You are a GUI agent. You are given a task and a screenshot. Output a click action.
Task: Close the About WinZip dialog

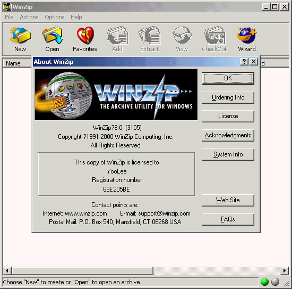[x=254, y=61]
